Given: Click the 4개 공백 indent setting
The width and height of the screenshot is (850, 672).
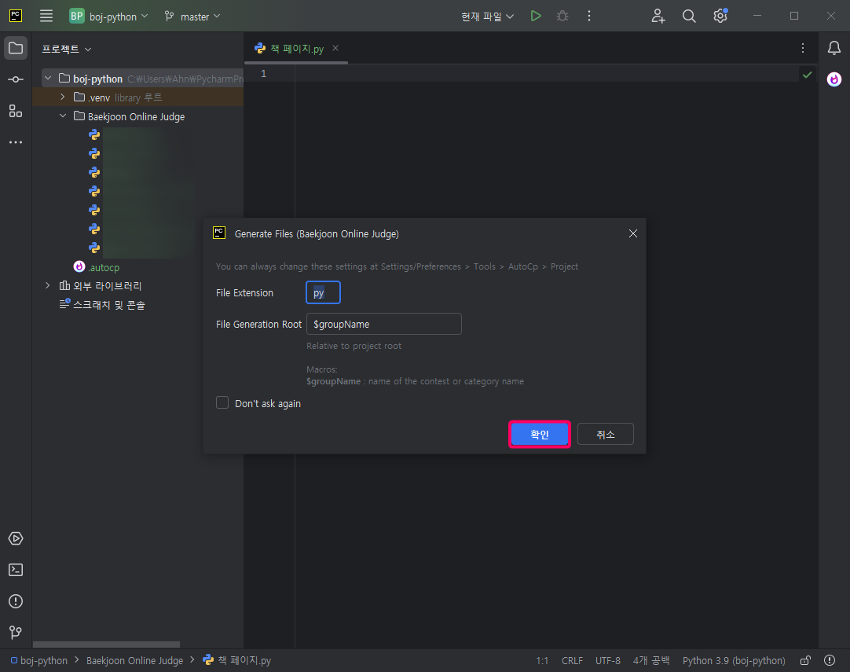Looking at the screenshot, I should tap(651, 661).
